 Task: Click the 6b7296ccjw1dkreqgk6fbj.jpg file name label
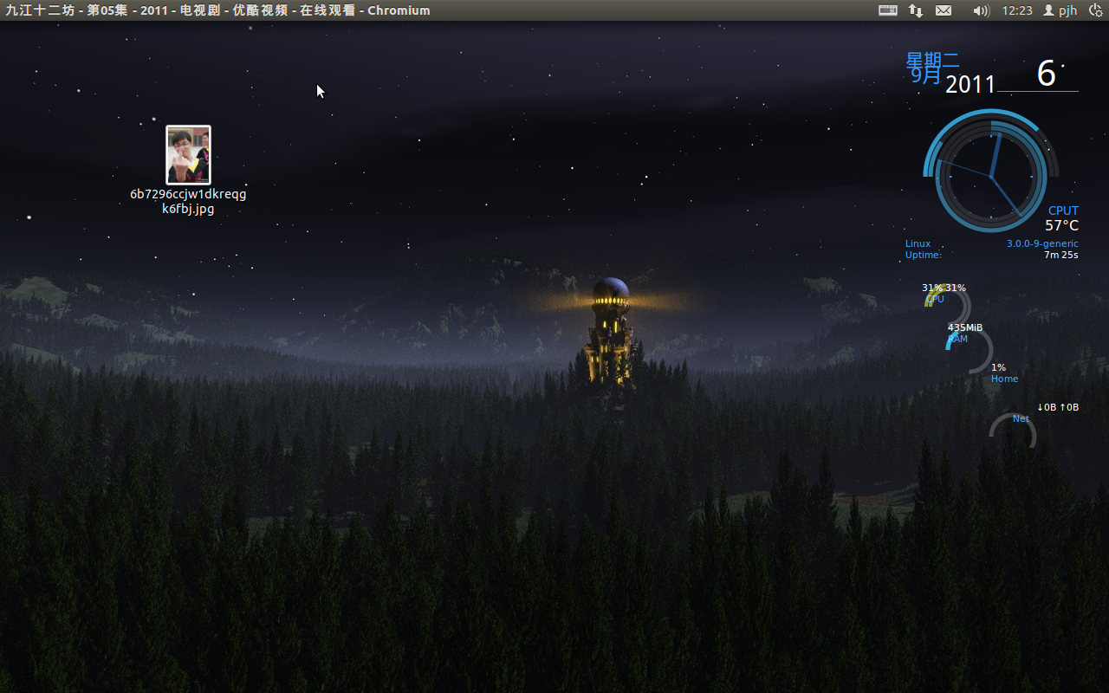pyautogui.click(x=188, y=201)
